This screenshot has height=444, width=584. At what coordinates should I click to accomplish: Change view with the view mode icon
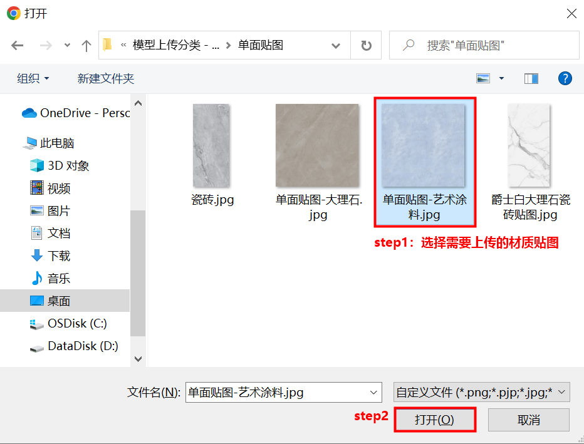coord(483,78)
